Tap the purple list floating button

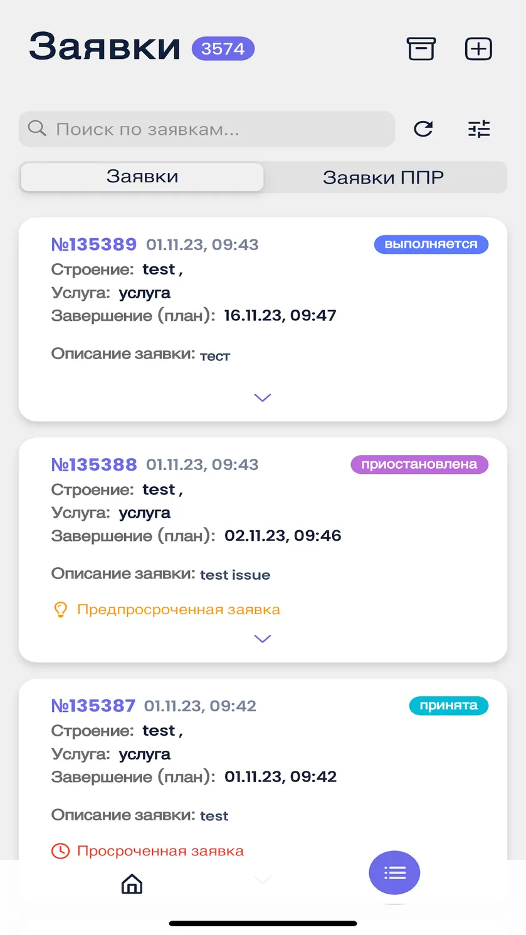pos(394,872)
